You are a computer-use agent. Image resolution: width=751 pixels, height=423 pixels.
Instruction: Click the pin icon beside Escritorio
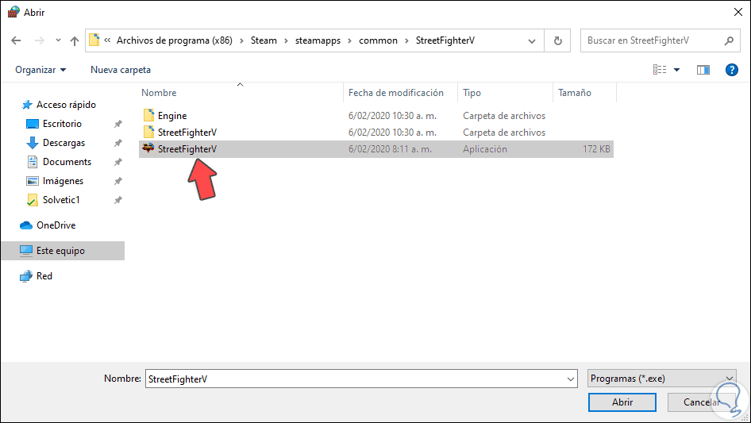pyautogui.click(x=117, y=124)
